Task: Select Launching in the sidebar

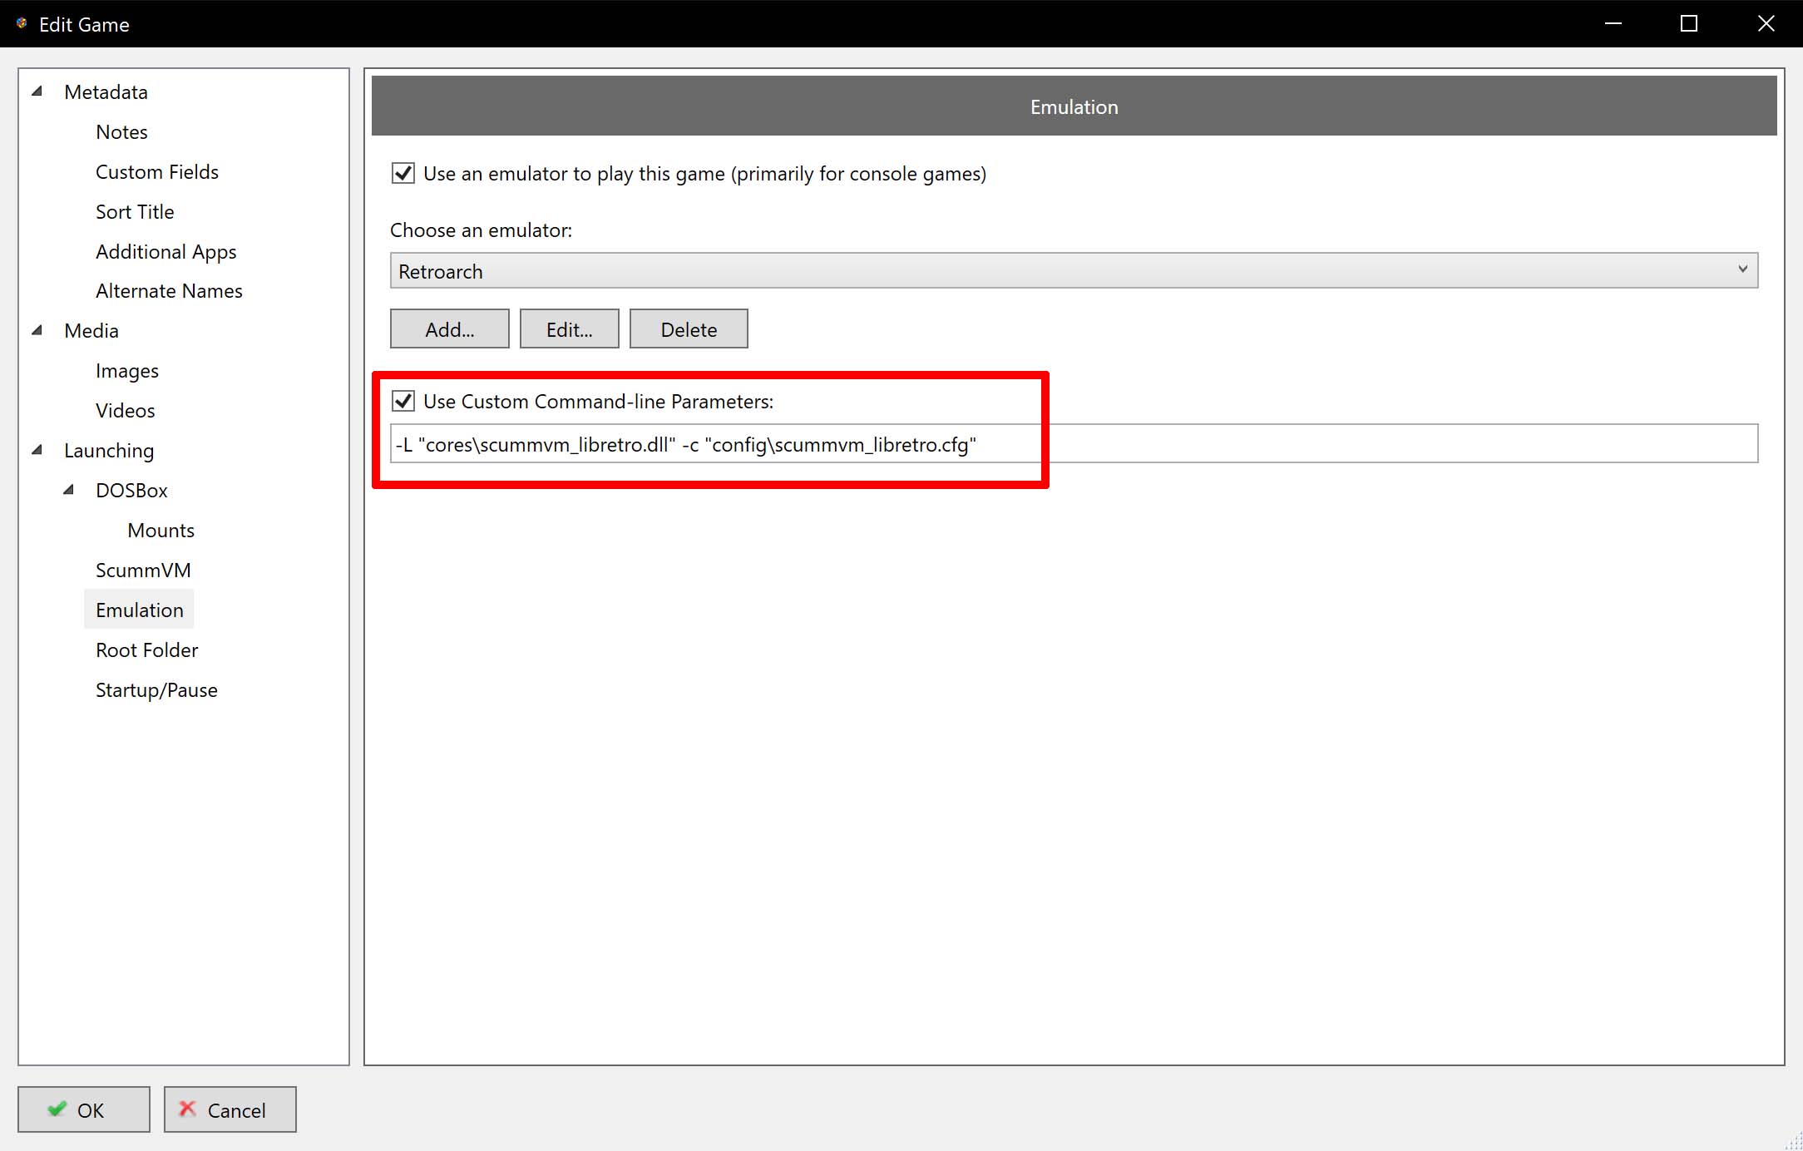Action: coord(109,450)
